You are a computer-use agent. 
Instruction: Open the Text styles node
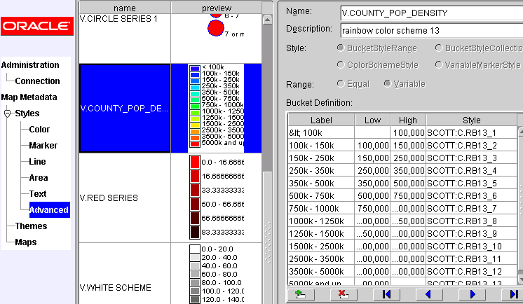(x=38, y=193)
